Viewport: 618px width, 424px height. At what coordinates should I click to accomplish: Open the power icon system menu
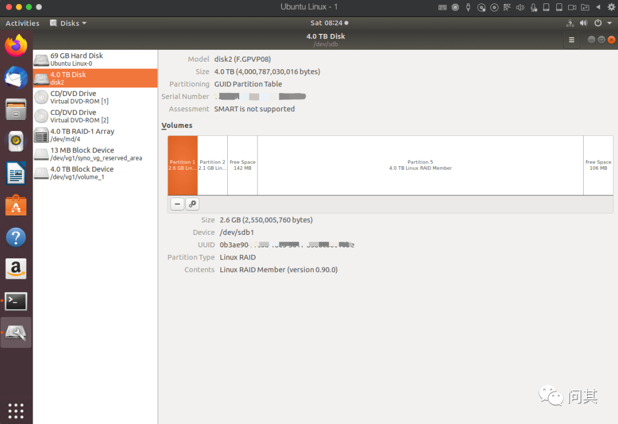pos(598,23)
